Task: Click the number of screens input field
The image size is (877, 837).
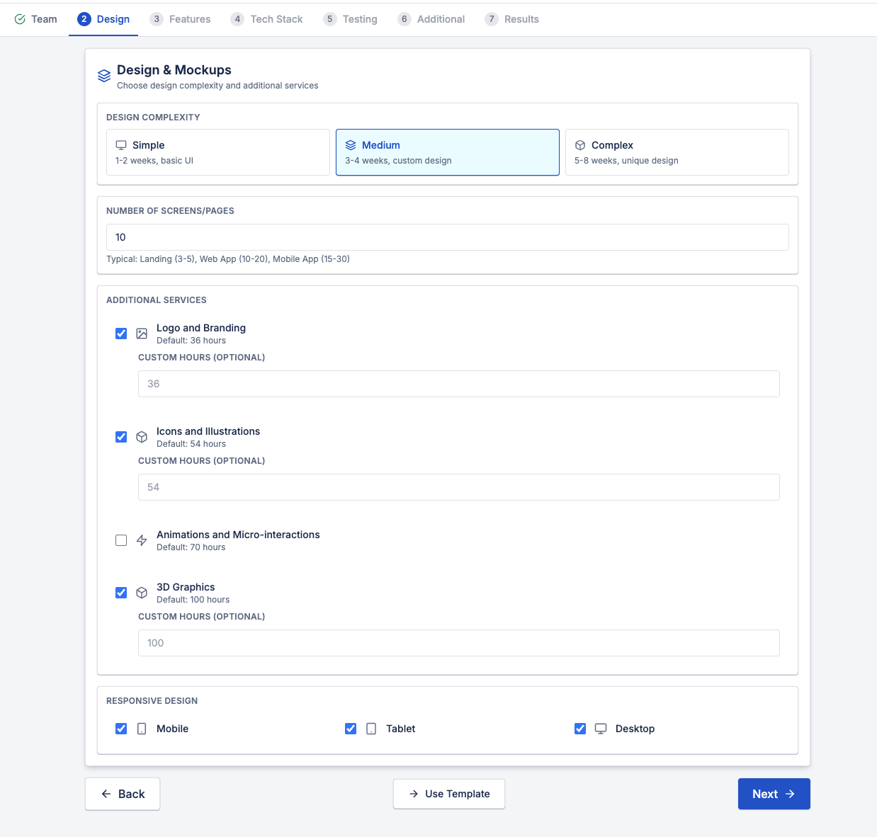Action: (447, 237)
